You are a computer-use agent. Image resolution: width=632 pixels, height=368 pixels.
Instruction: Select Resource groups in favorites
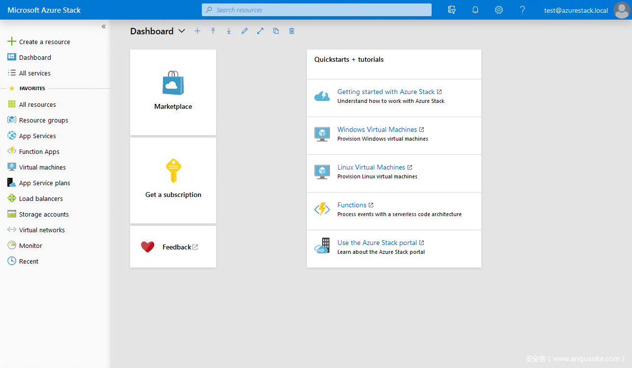click(44, 120)
